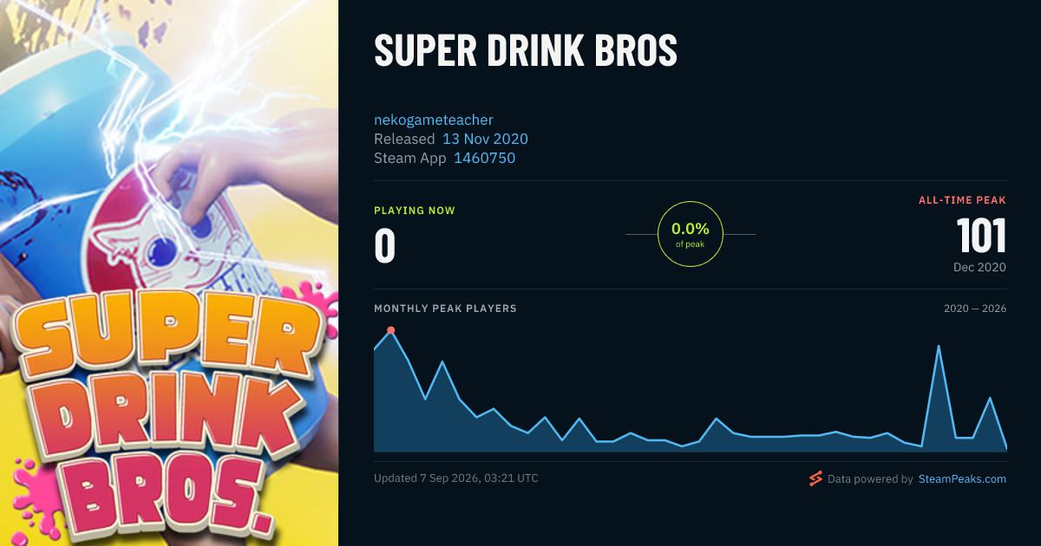
Task: Click the release date 13 Nov 2020
Action: [485, 139]
